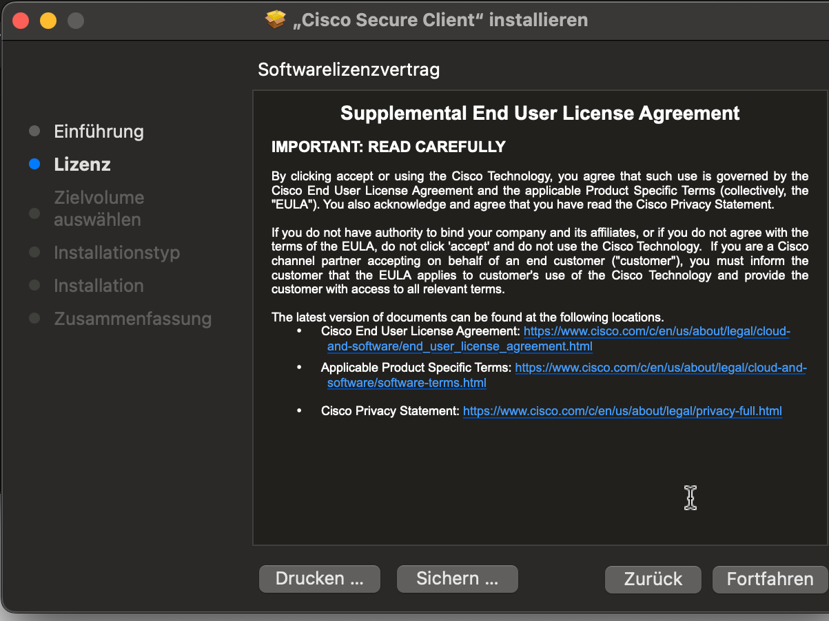Image resolution: width=829 pixels, height=621 pixels.
Task: Click the blue bullet beside Lizenz
Action: (34, 165)
